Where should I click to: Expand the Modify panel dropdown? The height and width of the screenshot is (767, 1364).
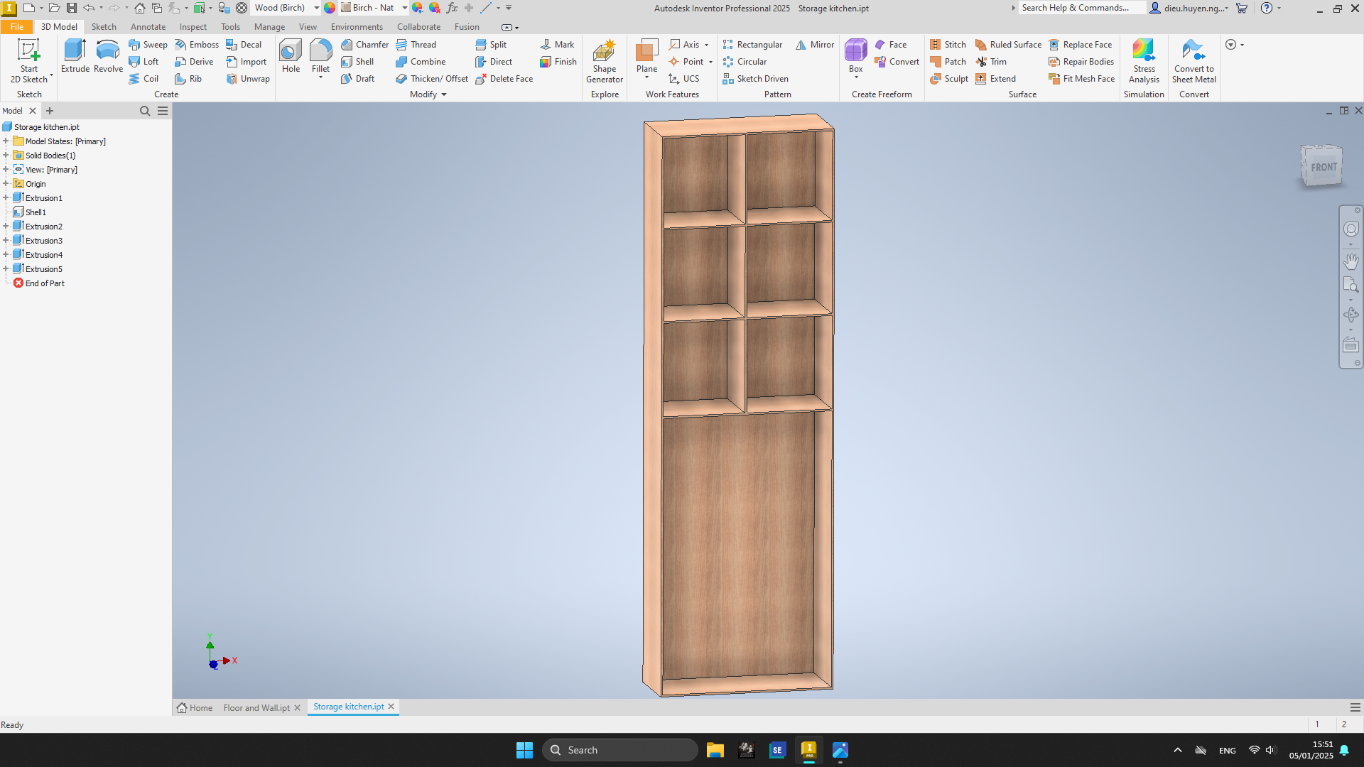(444, 94)
